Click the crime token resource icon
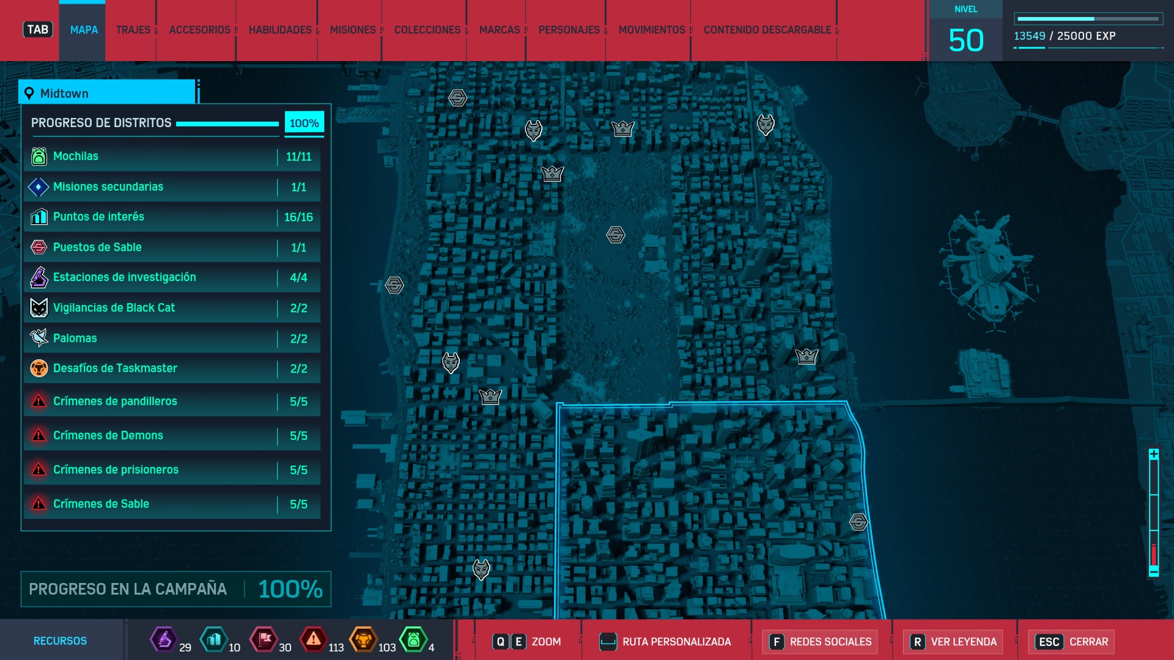Image resolution: width=1174 pixels, height=660 pixels. click(314, 640)
